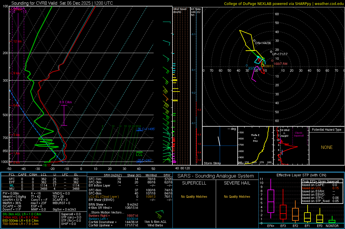Image resolution: width=345 pixels, height=229 pixels.
Task: Select the SUPERCELL column heading
Action: click(x=194, y=183)
